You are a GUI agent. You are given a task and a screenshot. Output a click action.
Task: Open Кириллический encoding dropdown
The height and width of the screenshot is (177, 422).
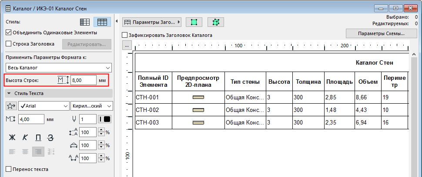[91, 106]
